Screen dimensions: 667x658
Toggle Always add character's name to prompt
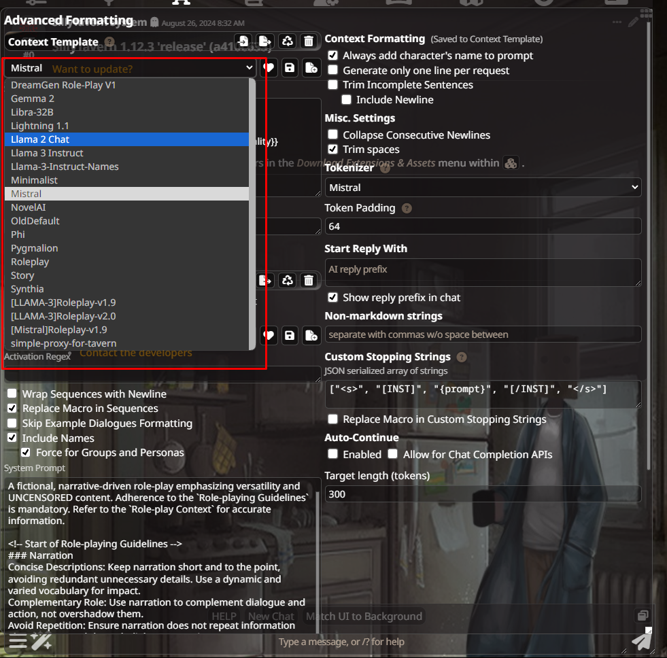click(332, 55)
